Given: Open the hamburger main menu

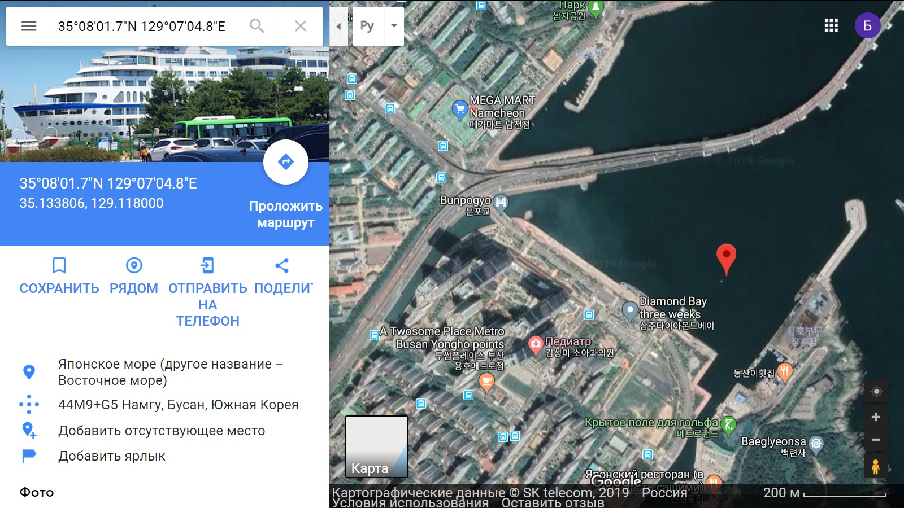Looking at the screenshot, I should 29,26.
